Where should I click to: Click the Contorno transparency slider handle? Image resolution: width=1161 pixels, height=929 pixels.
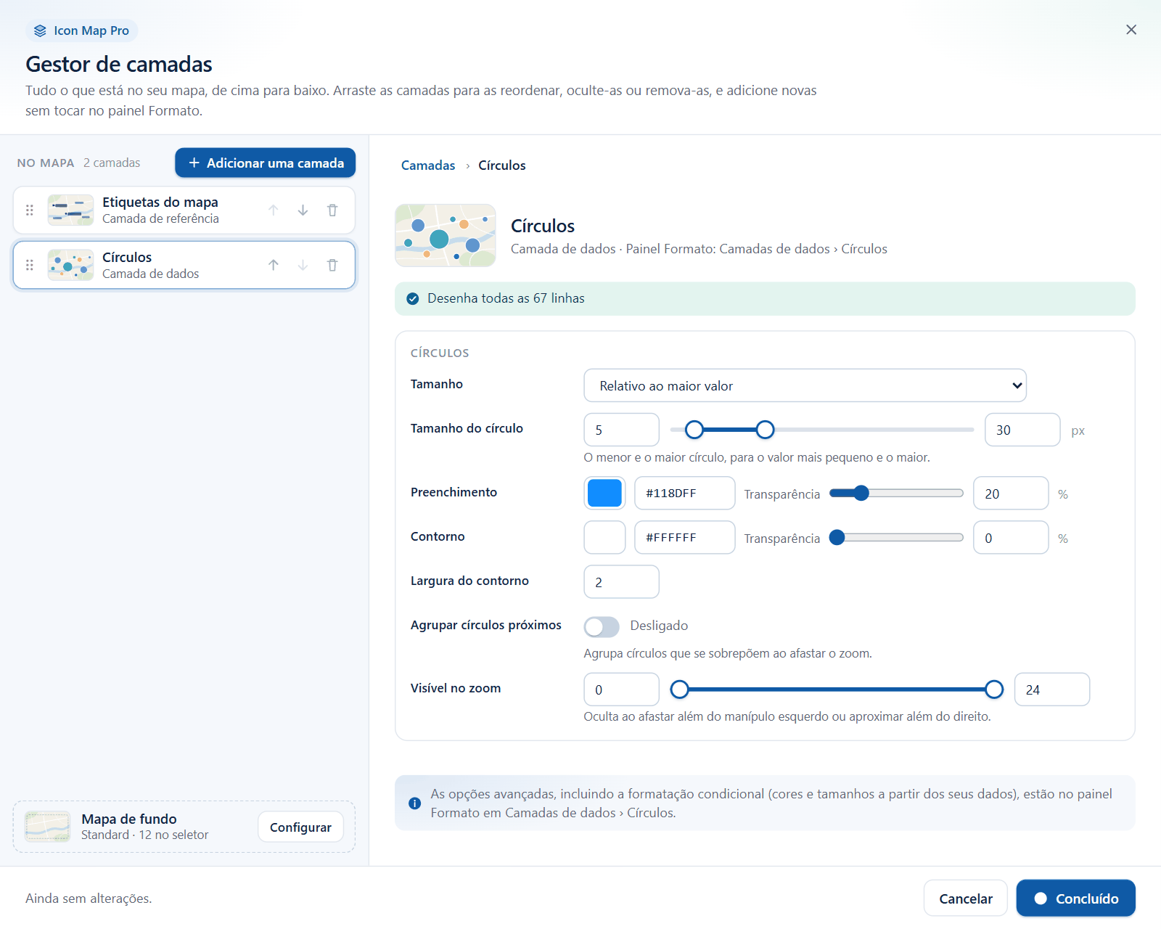(837, 538)
